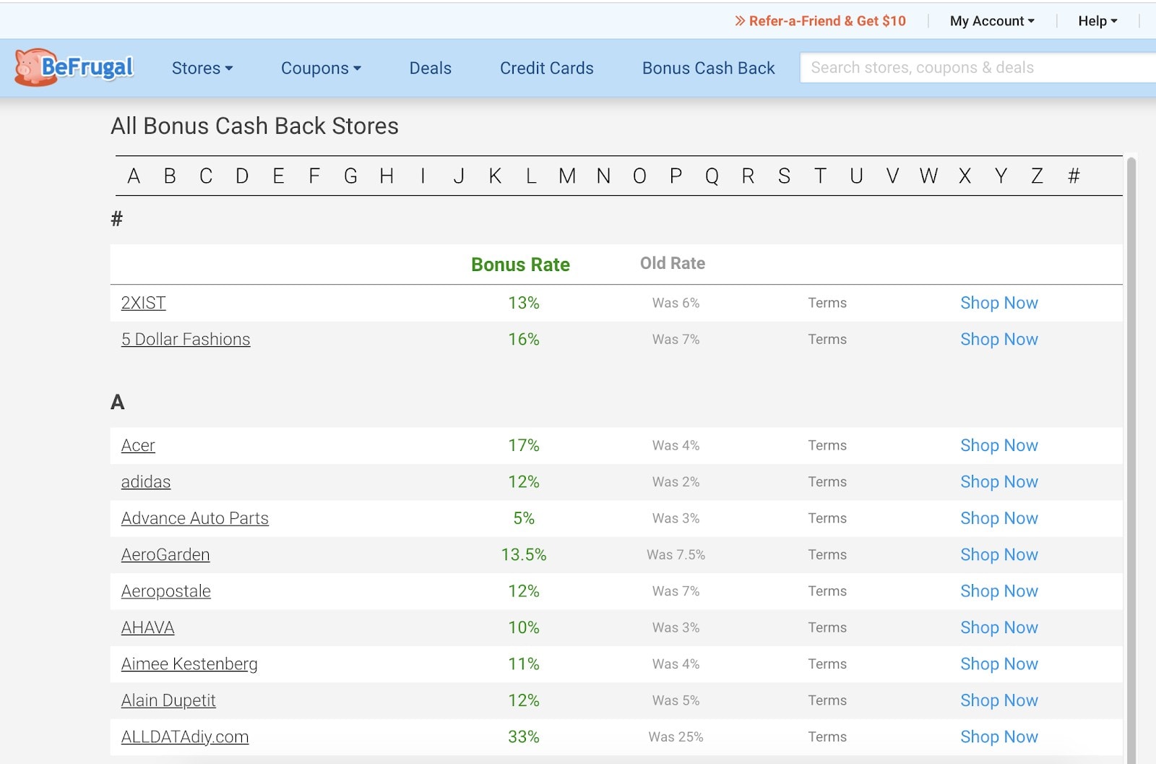Open the 5 Dollar Fashions store link

click(186, 339)
